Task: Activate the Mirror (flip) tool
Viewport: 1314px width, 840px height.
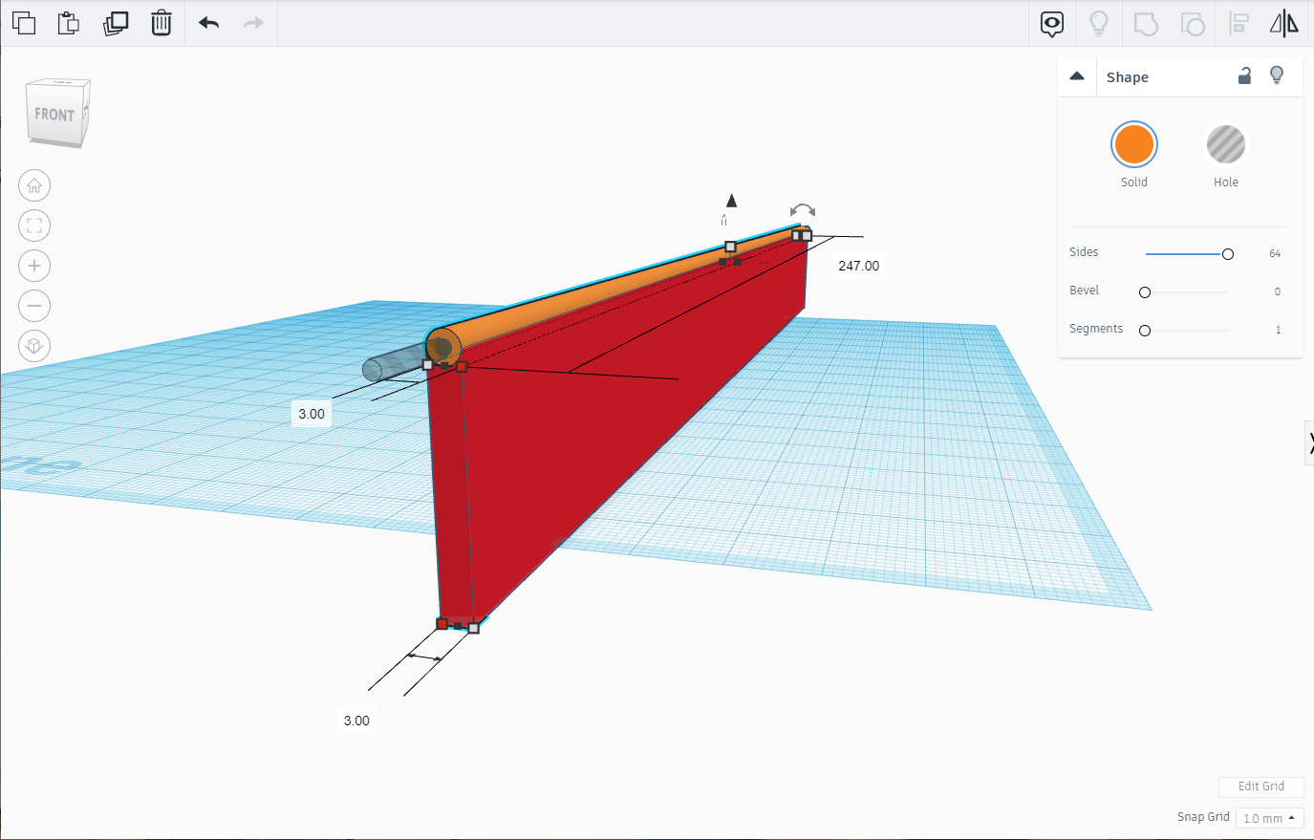Action: [x=1284, y=24]
